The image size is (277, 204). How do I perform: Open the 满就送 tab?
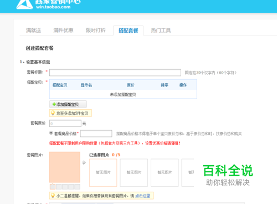33,30
